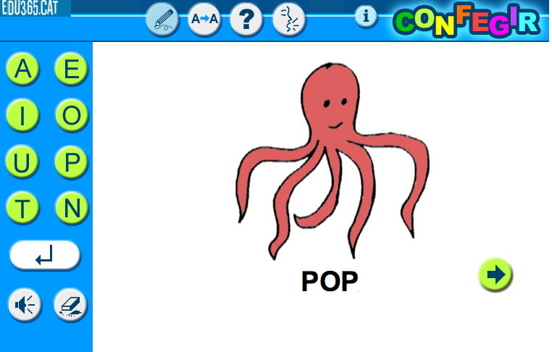This screenshot has height=352, width=552.
Task: Click the letter A key
Action: click(22, 69)
